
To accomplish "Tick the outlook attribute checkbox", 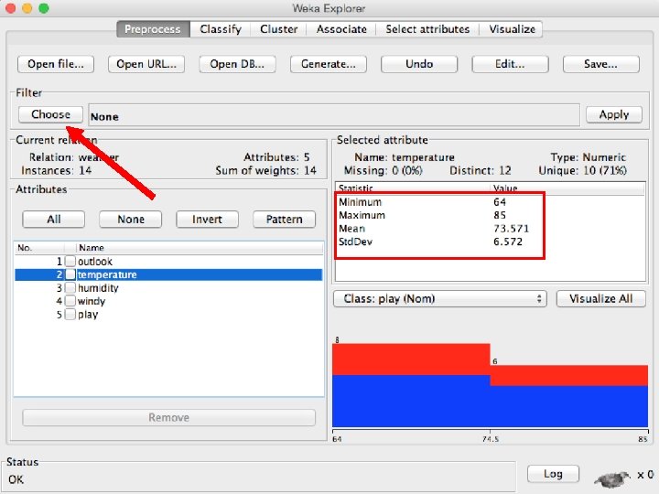I will 70,262.
